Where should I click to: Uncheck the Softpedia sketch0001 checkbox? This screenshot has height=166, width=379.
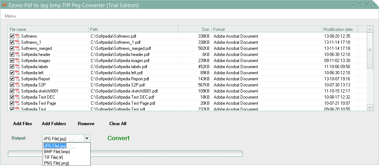(12, 91)
